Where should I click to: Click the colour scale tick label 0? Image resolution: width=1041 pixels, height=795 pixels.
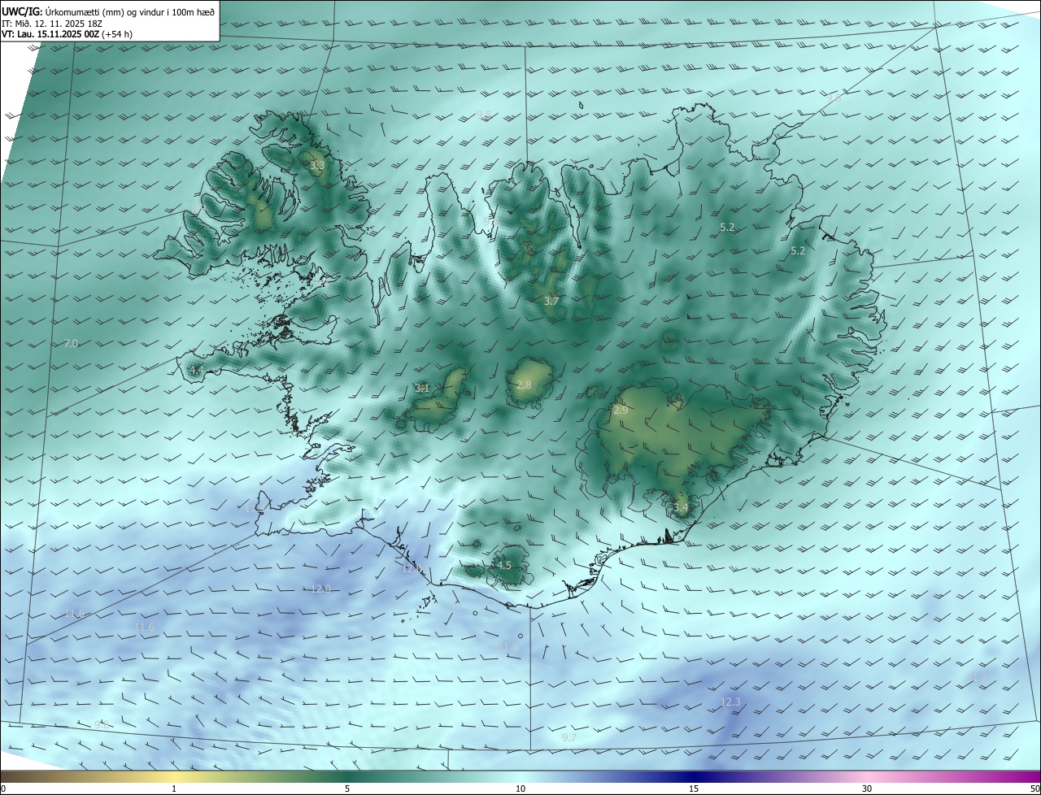pos(3,789)
